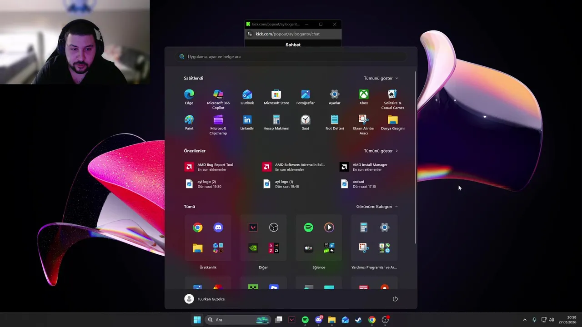Expand the app group in Üretkenlik category

pos(218,248)
